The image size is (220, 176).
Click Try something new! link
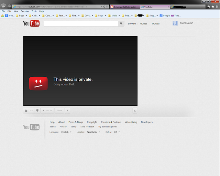pyautogui.click(x=108, y=127)
